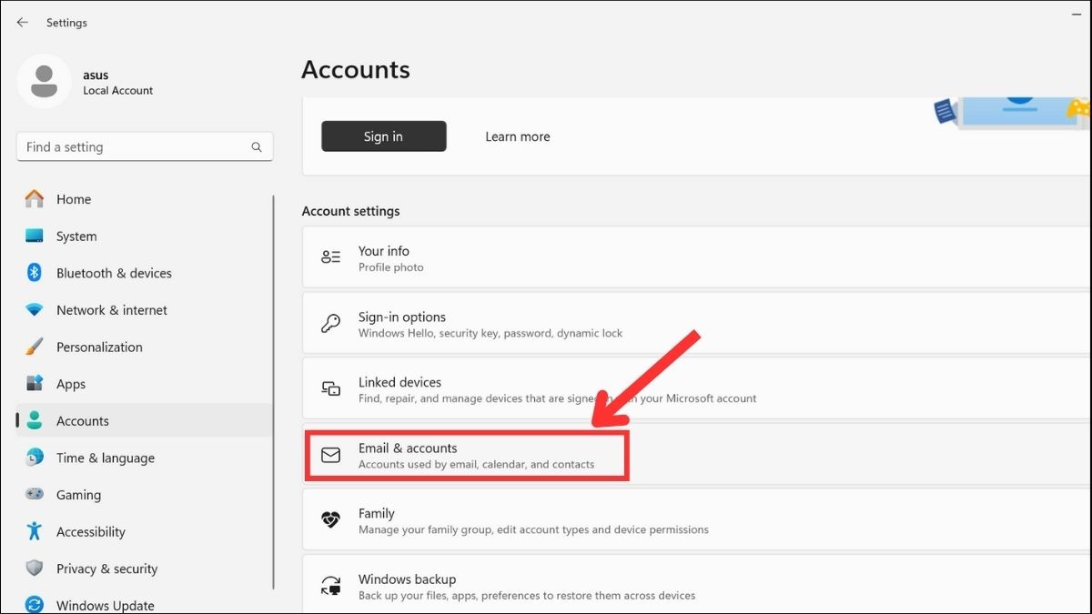This screenshot has height=614, width=1092.
Task: Click the Linked devices icon
Action: point(331,388)
